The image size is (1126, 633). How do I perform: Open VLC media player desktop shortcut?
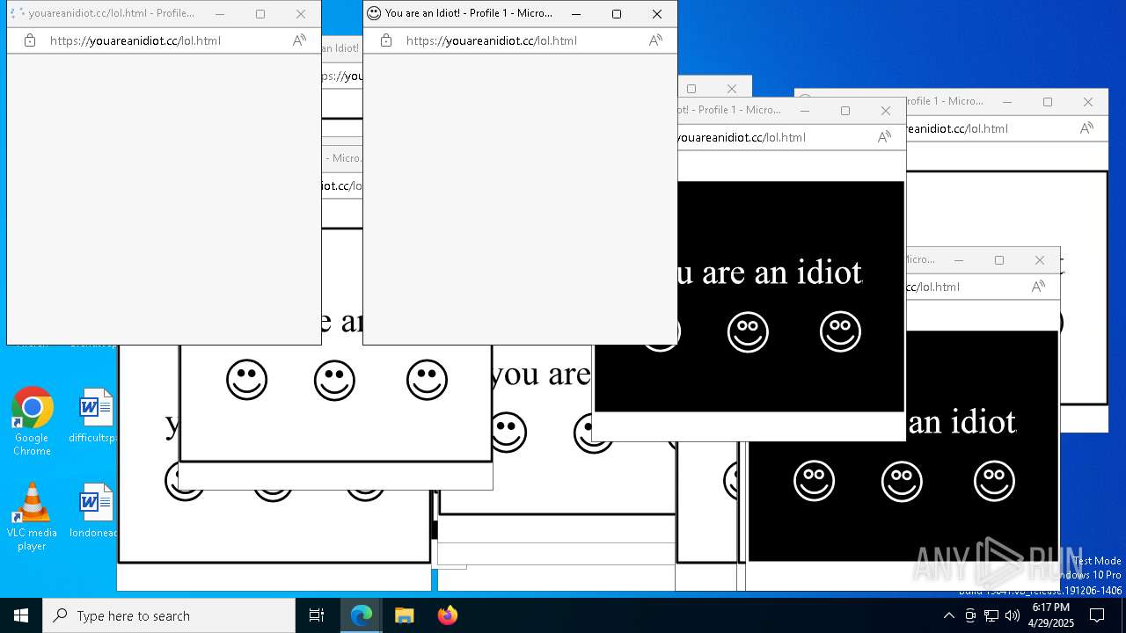(x=33, y=516)
